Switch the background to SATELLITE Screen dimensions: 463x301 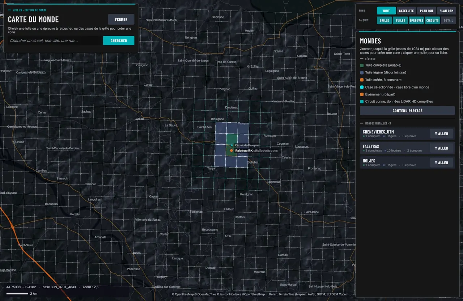[x=406, y=11]
